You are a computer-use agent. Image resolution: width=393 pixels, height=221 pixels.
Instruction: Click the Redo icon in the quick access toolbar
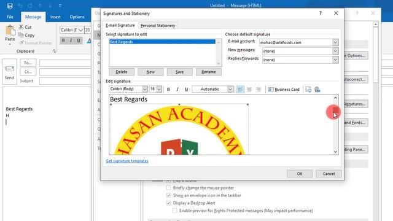pyautogui.click(x=30, y=6)
